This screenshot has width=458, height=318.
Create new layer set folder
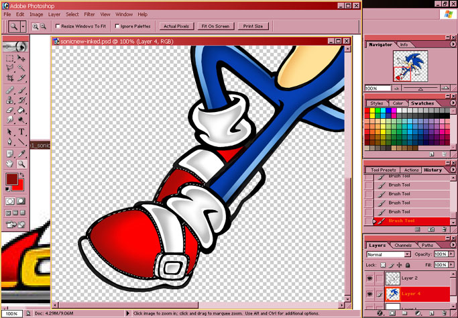404,313
